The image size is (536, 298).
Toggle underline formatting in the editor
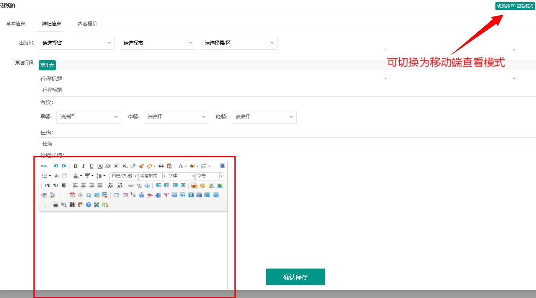tap(91, 166)
